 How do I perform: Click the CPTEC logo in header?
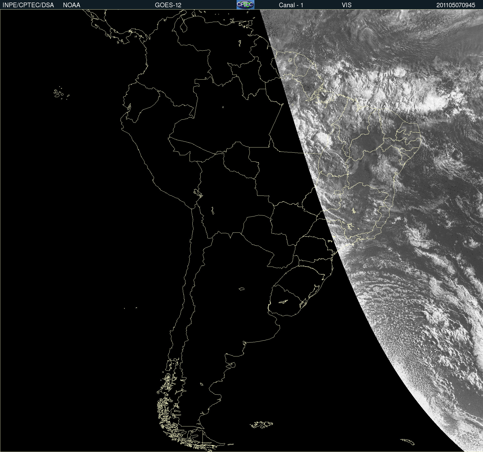[245, 5]
